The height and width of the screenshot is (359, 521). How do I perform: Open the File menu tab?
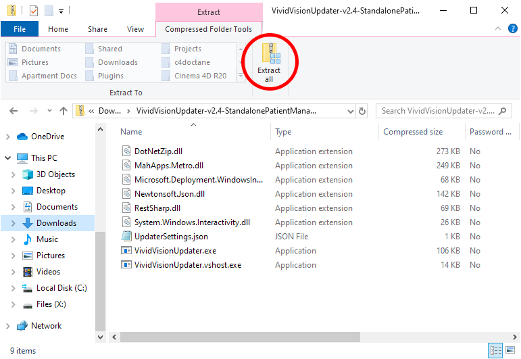pyautogui.click(x=20, y=29)
